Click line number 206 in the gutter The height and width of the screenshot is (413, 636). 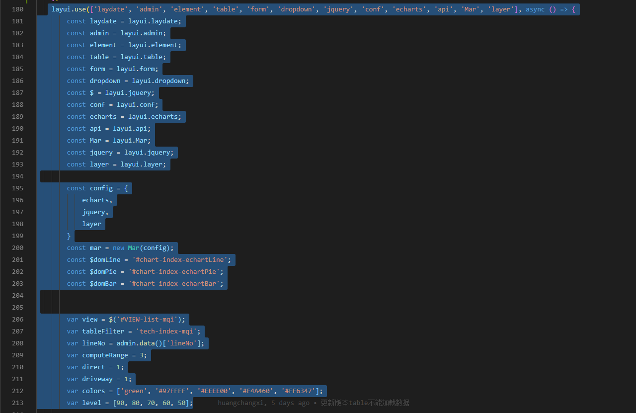point(17,320)
